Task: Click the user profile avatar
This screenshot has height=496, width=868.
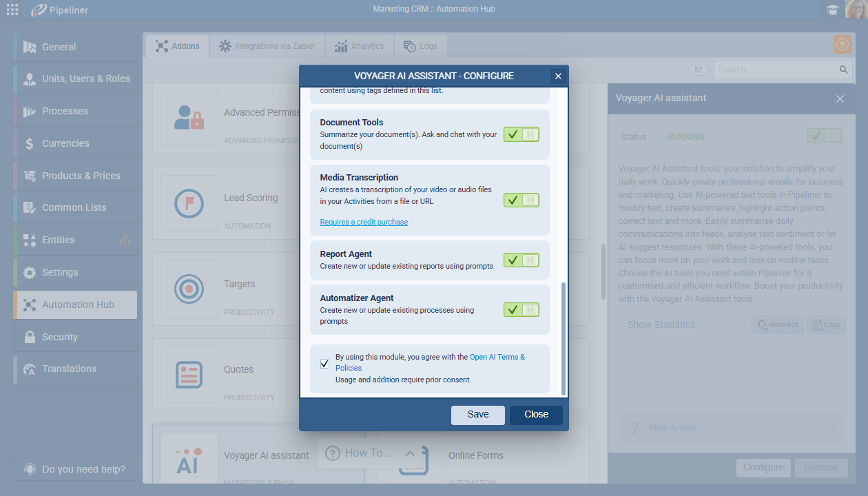Action: 856,10
